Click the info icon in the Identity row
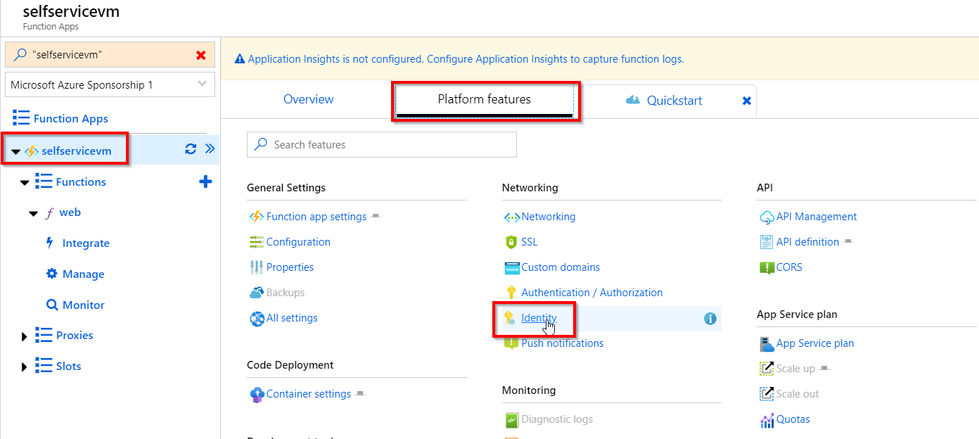Viewport: 979px width, 439px height. coord(710,319)
